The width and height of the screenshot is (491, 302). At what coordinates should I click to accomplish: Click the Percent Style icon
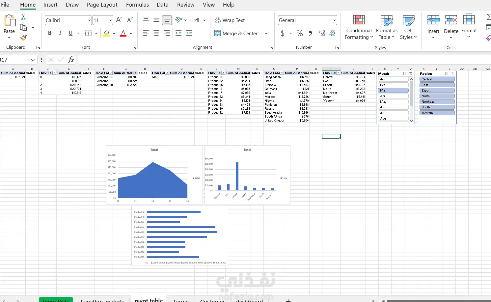click(x=299, y=33)
